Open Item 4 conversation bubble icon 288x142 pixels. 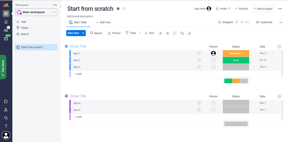199,103
